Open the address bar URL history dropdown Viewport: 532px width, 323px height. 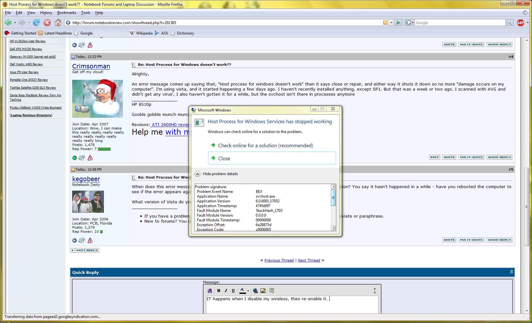pos(391,22)
